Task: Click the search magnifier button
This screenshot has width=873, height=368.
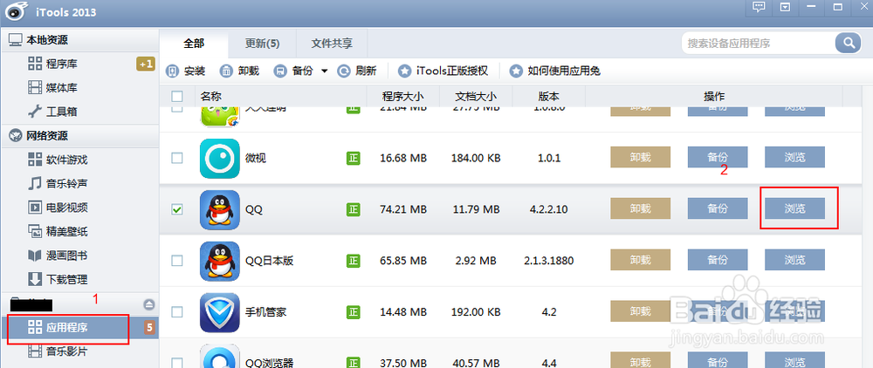Action: [848, 43]
